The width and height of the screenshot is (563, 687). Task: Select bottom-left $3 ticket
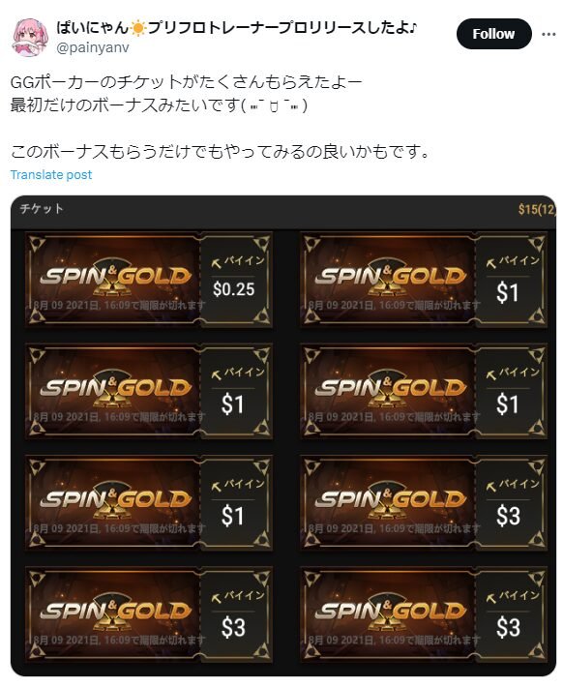click(x=149, y=614)
